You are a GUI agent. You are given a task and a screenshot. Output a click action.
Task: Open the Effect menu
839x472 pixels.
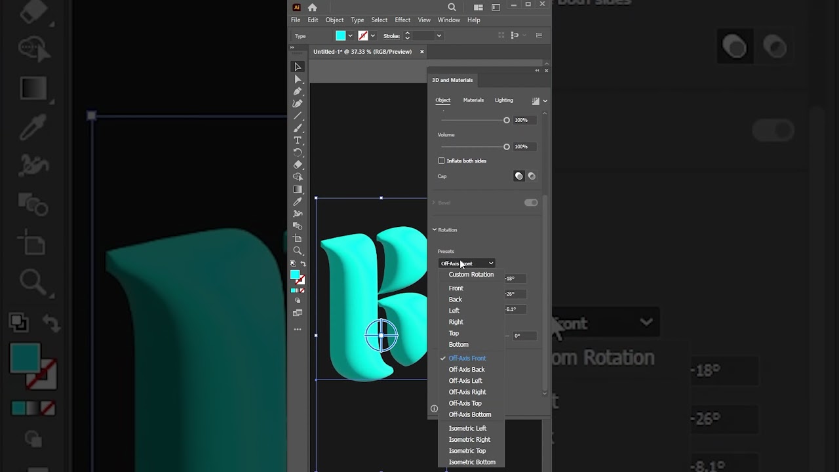[402, 20]
